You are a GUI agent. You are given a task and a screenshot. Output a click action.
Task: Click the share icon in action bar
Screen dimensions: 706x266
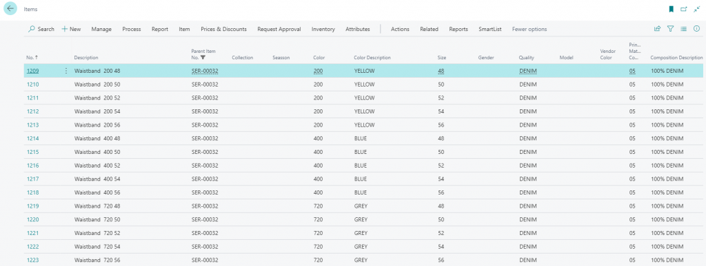coord(657,29)
